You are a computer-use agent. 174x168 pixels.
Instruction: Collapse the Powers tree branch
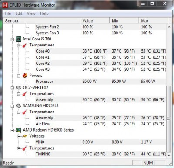(19, 76)
